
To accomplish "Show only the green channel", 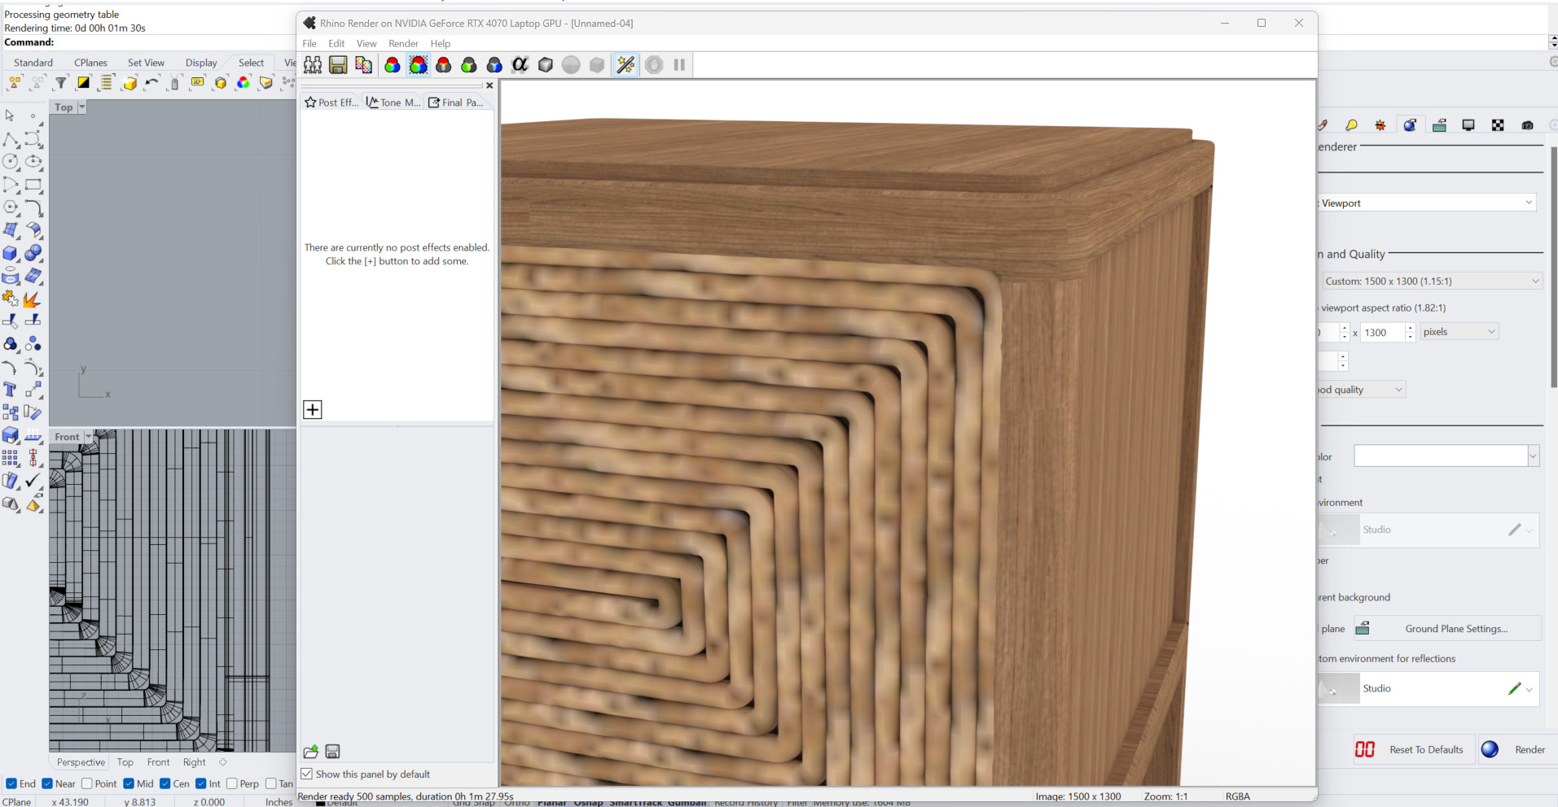I will click(468, 65).
